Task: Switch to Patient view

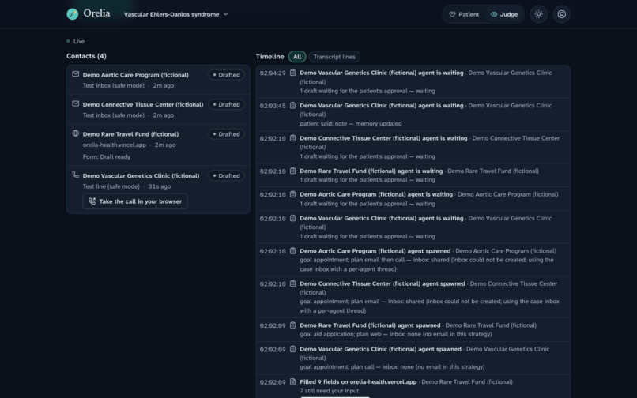Action: (464, 14)
